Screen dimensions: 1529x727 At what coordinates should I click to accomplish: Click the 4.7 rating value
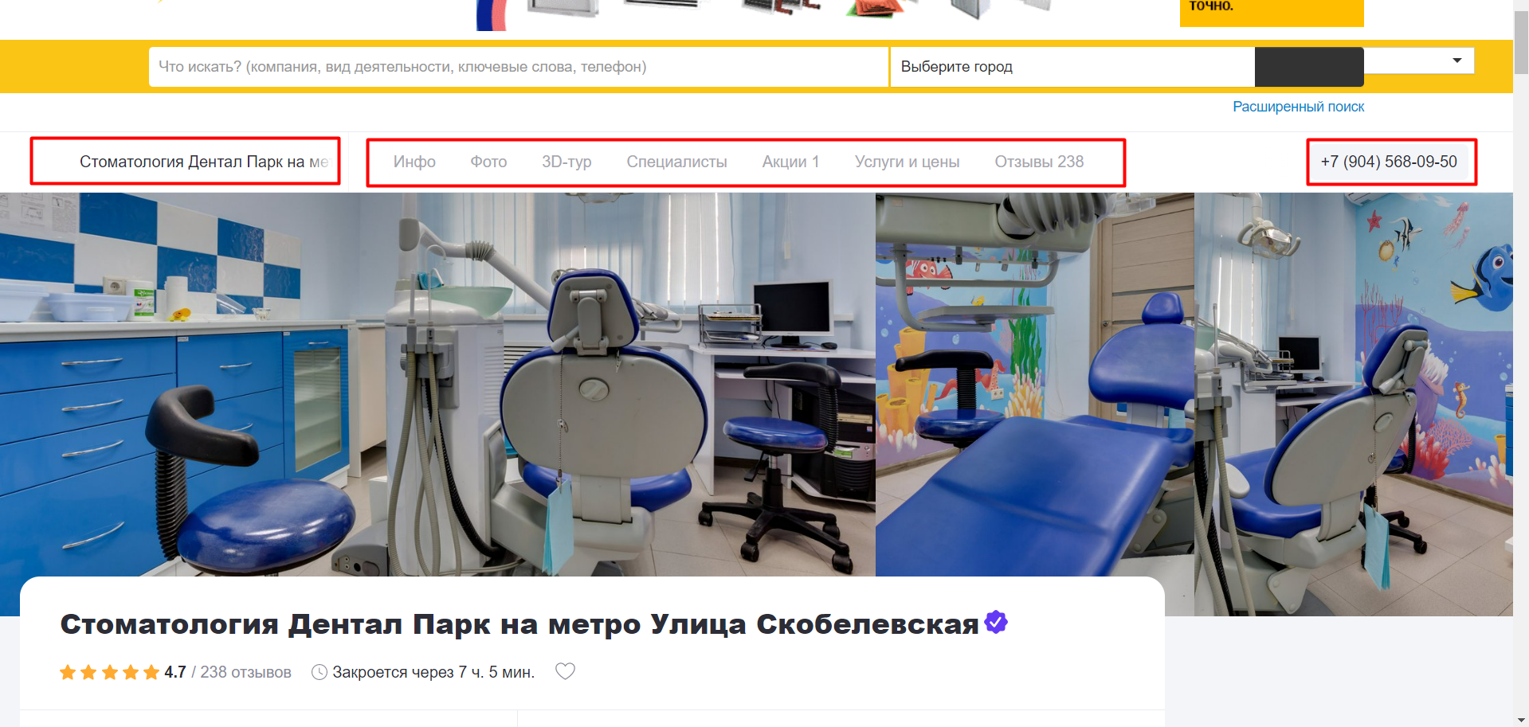(x=175, y=672)
